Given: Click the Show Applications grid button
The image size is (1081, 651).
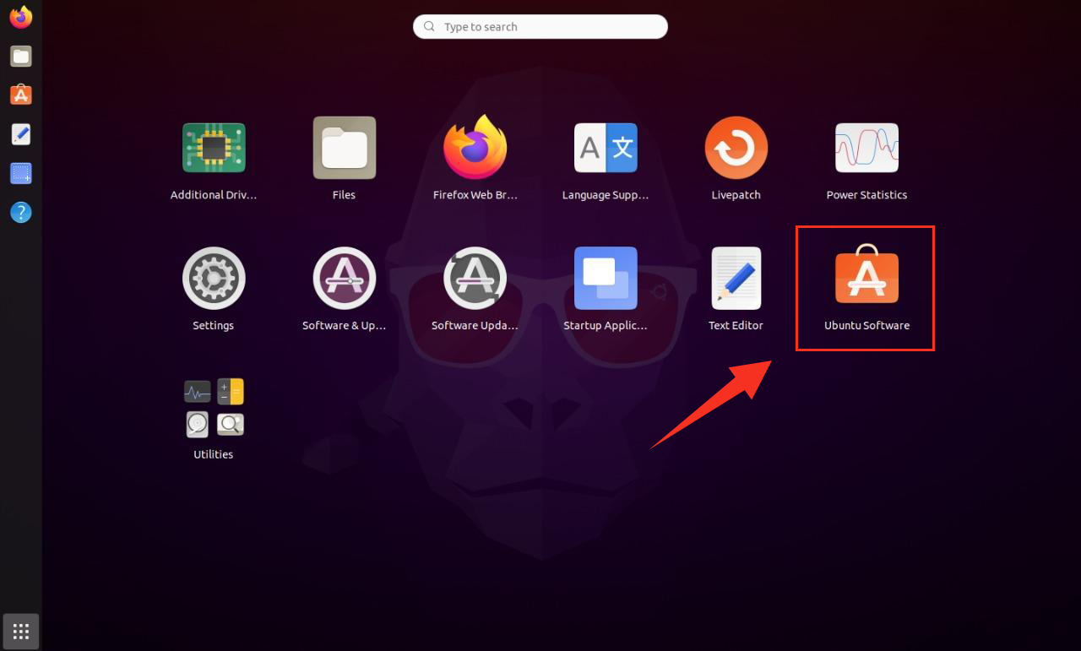Looking at the screenshot, I should (21, 631).
